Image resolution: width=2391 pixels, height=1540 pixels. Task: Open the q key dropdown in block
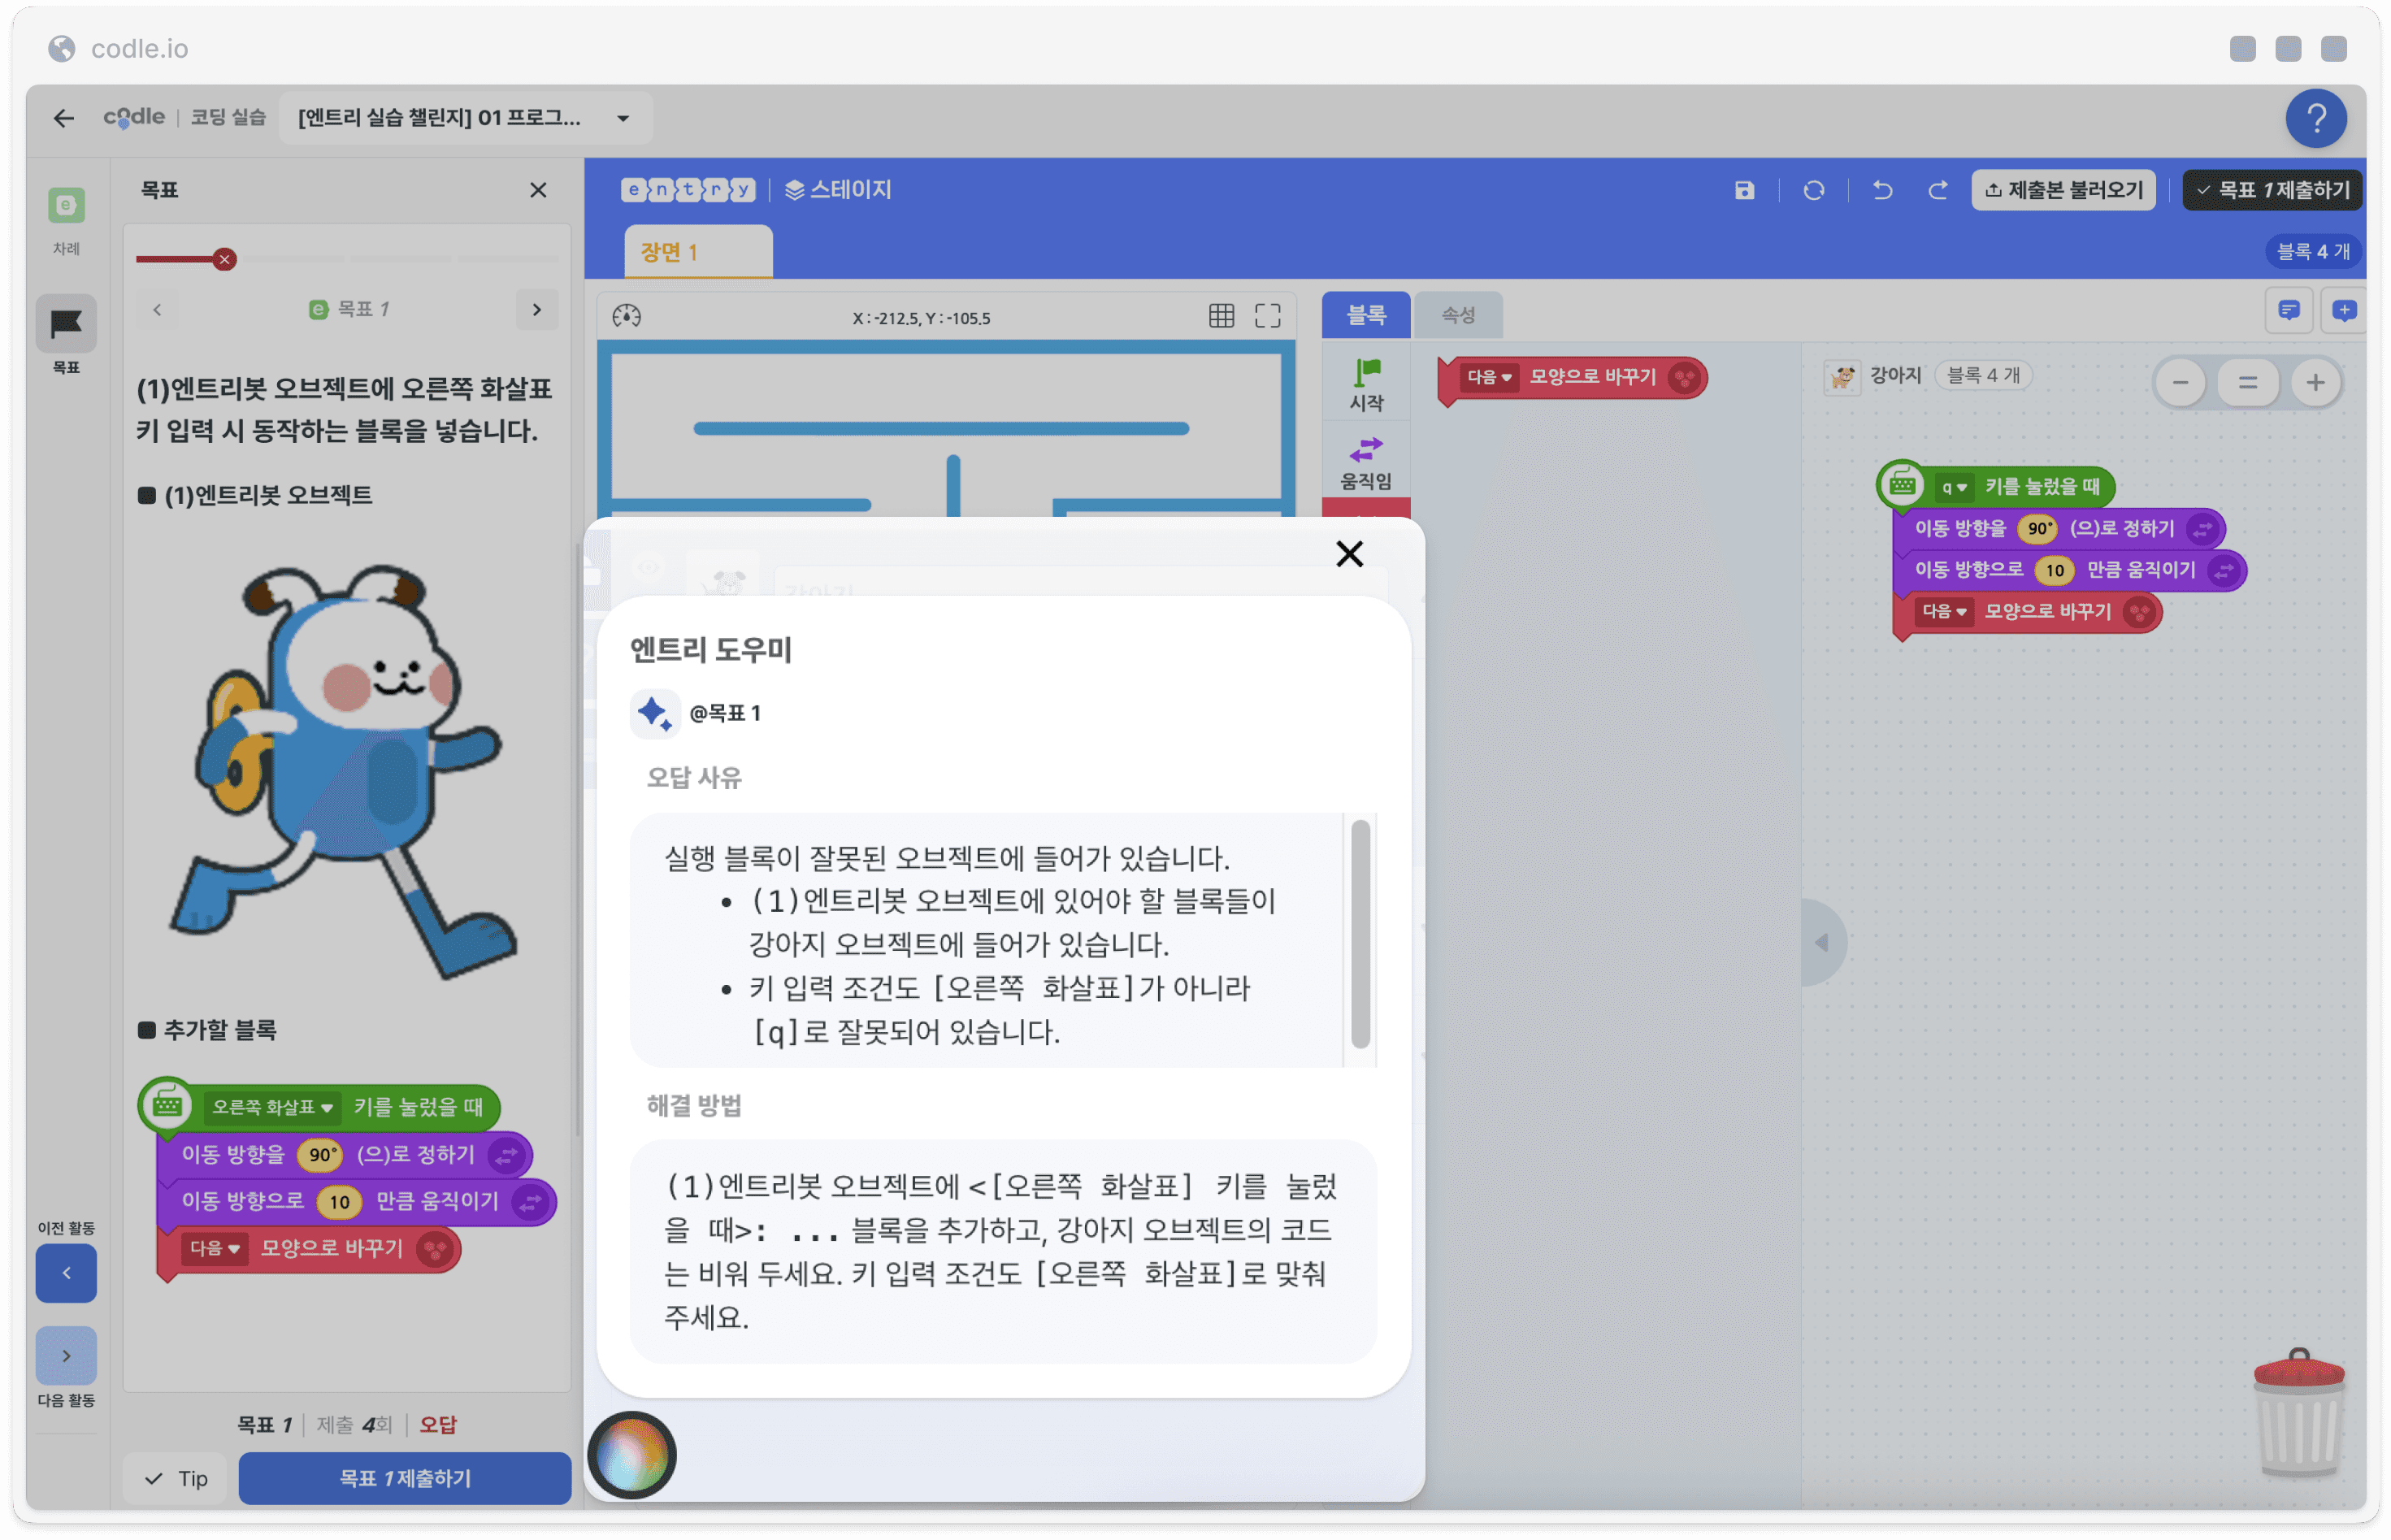[x=1954, y=487]
